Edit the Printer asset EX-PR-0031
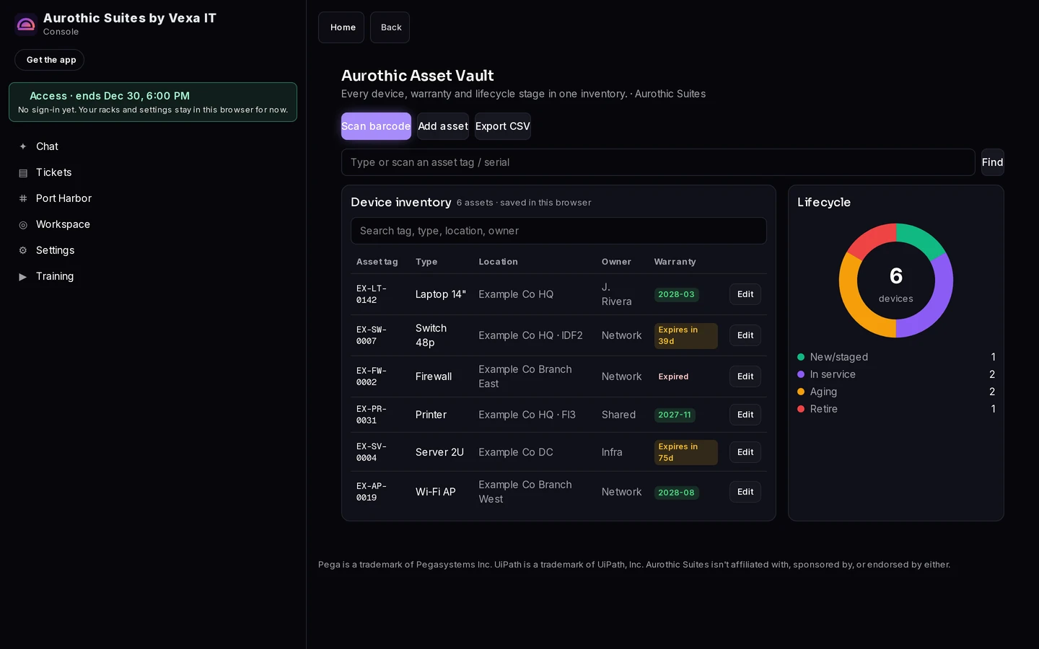 745,415
